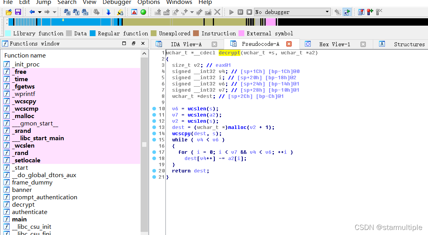Click the External symbol pink swatch
This screenshot has width=428, height=235.
point(241,33)
